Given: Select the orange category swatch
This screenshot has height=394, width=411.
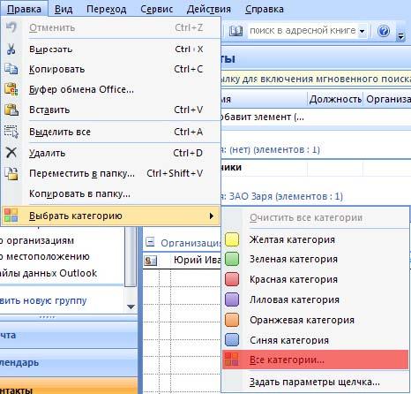Looking at the screenshot, I should 232,320.
